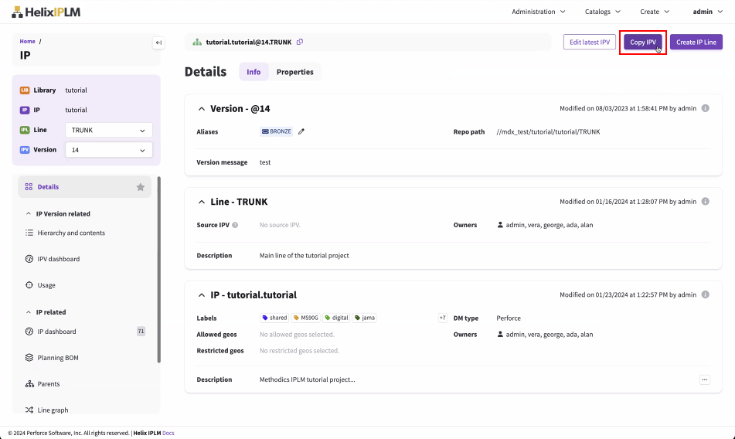
Task: Click the info icon in Line TRUNK header
Action: 705,202
